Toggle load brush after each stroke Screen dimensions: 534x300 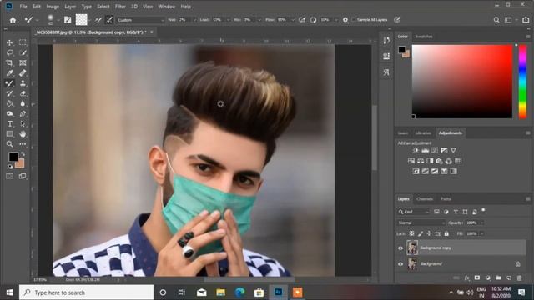pos(98,20)
